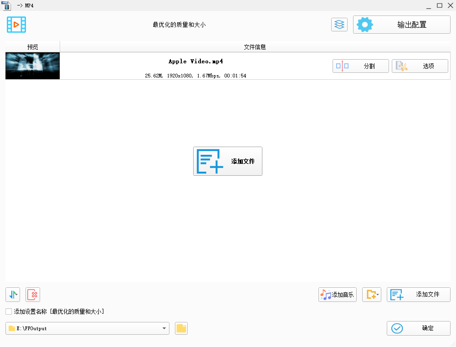Click the 预览 column header
The height and width of the screenshot is (347, 456).
coord(32,47)
